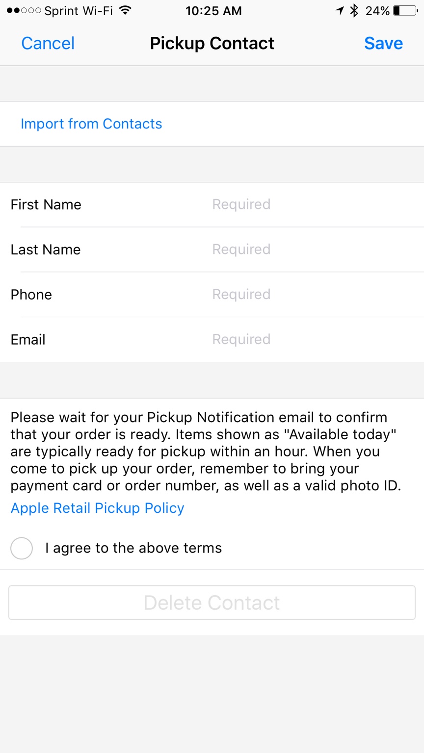Save the pickup contact
This screenshot has width=424, height=753.
pyautogui.click(x=383, y=43)
